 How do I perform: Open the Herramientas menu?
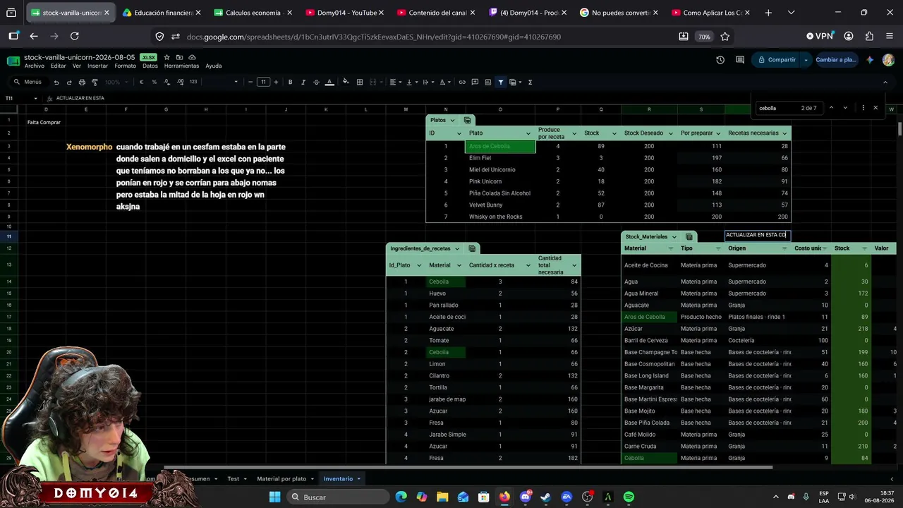(182, 66)
